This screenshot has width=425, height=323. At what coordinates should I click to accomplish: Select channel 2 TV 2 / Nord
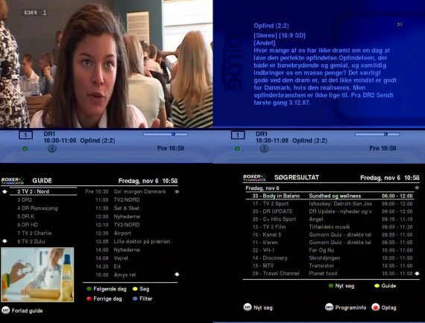click(x=43, y=191)
